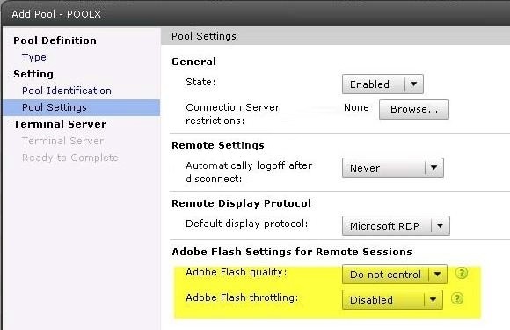The image size is (510, 330).
Task: Click the Do not control combo box
Action: 395,275
